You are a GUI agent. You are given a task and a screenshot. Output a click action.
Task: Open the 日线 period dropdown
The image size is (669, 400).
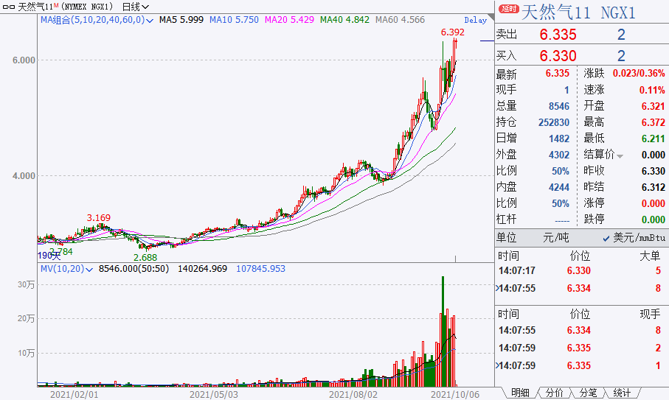[135, 7]
